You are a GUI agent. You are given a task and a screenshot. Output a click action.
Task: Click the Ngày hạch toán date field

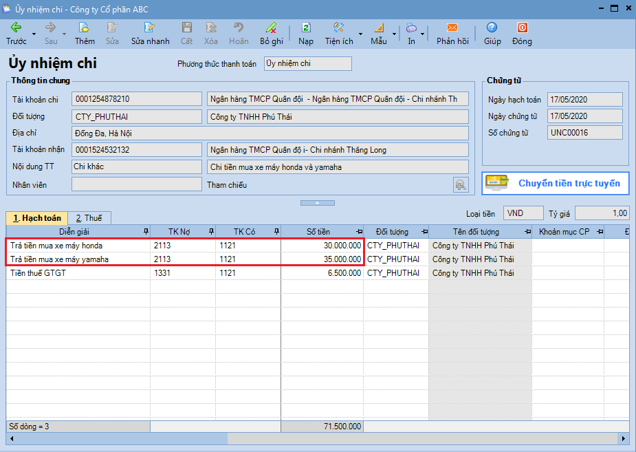(584, 99)
